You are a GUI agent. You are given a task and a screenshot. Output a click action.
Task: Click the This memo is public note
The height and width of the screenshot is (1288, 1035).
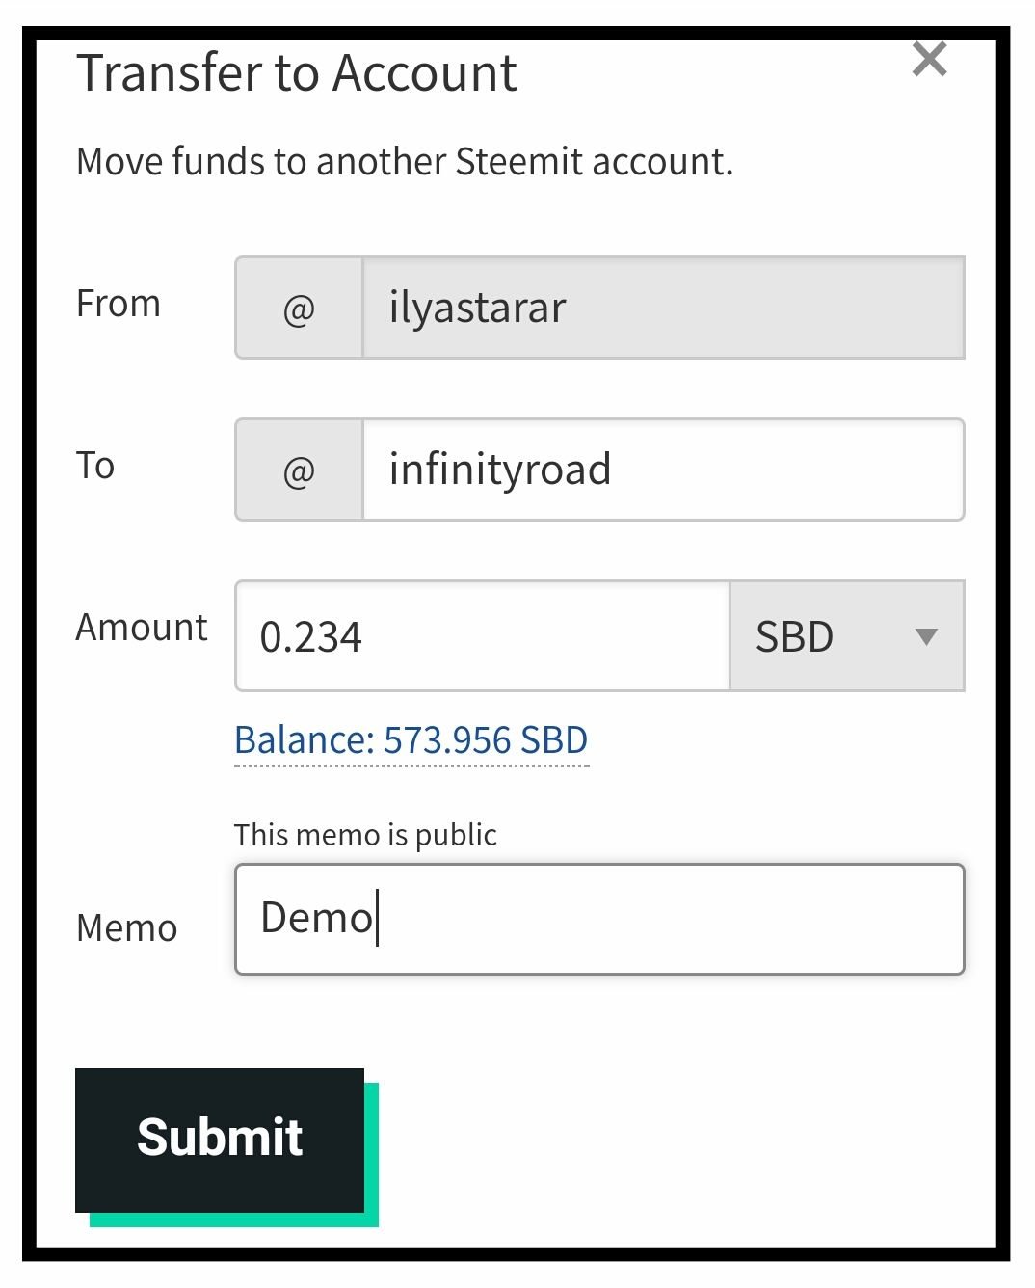[365, 835]
